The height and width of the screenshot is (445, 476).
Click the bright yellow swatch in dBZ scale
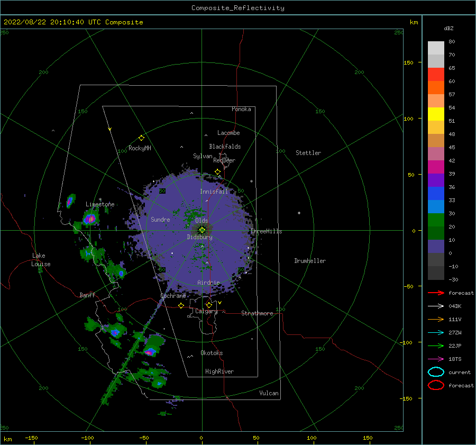436,114
